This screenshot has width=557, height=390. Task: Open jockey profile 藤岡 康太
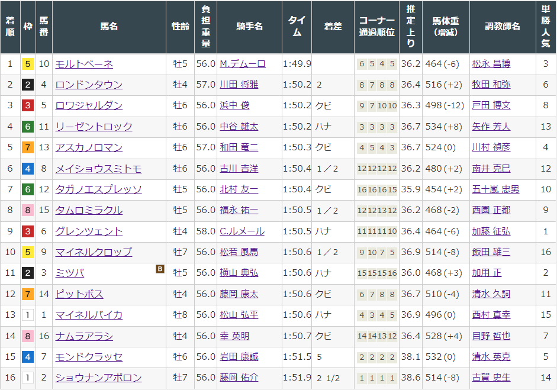click(x=239, y=294)
